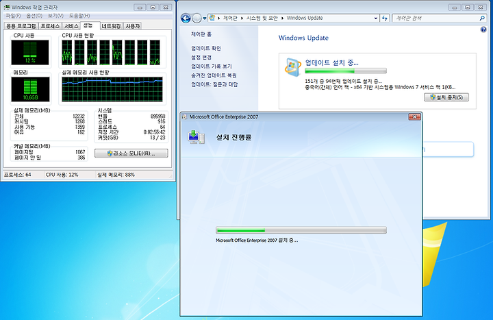Screen dimensions: 493x320
Task: Click the 실제 메모리 사용 현황 graph
Action: 112,89
